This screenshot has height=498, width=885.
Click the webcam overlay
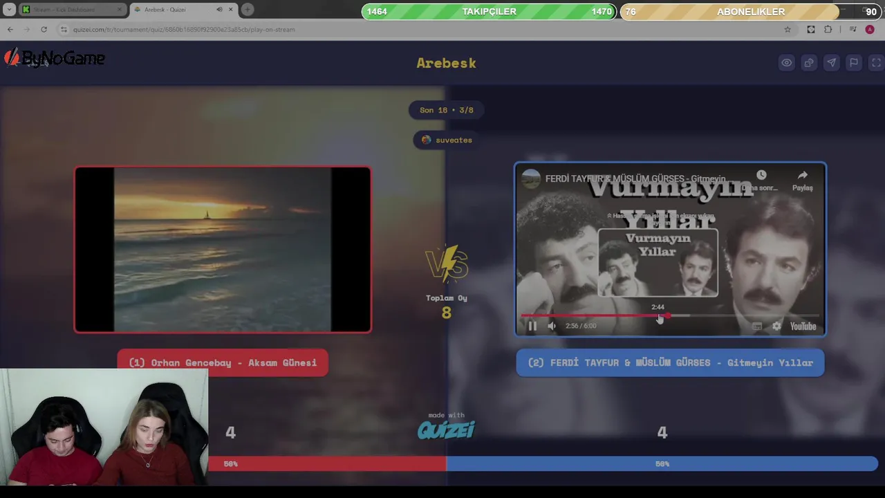(x=104, y=427)
